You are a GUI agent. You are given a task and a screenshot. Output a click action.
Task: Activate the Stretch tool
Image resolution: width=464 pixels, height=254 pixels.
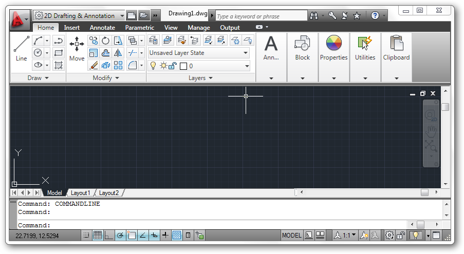tap(118, 41)
